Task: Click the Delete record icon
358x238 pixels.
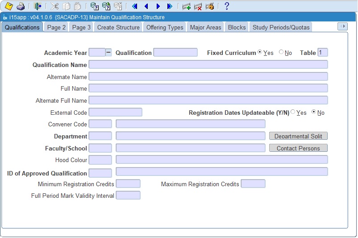Action: point(198,6)
